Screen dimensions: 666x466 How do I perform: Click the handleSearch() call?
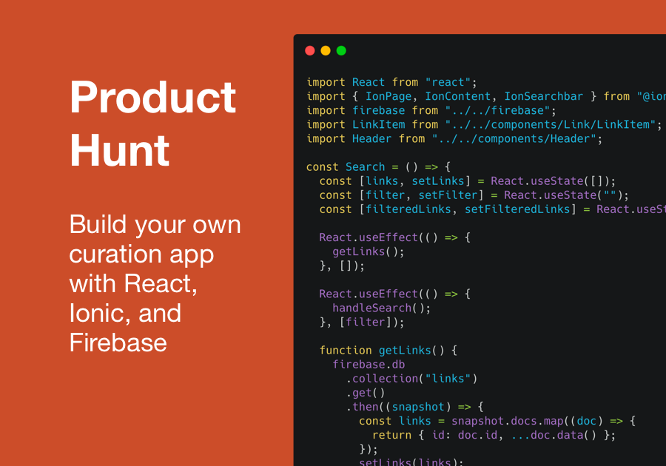382,308
